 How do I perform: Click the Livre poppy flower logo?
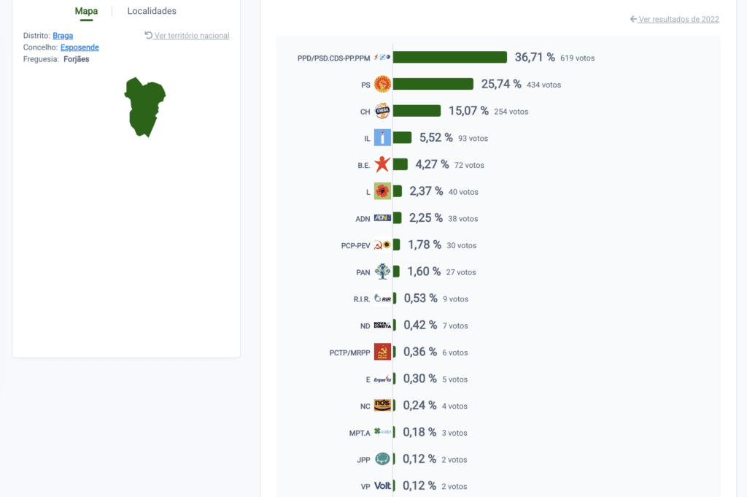pos(382,191)
